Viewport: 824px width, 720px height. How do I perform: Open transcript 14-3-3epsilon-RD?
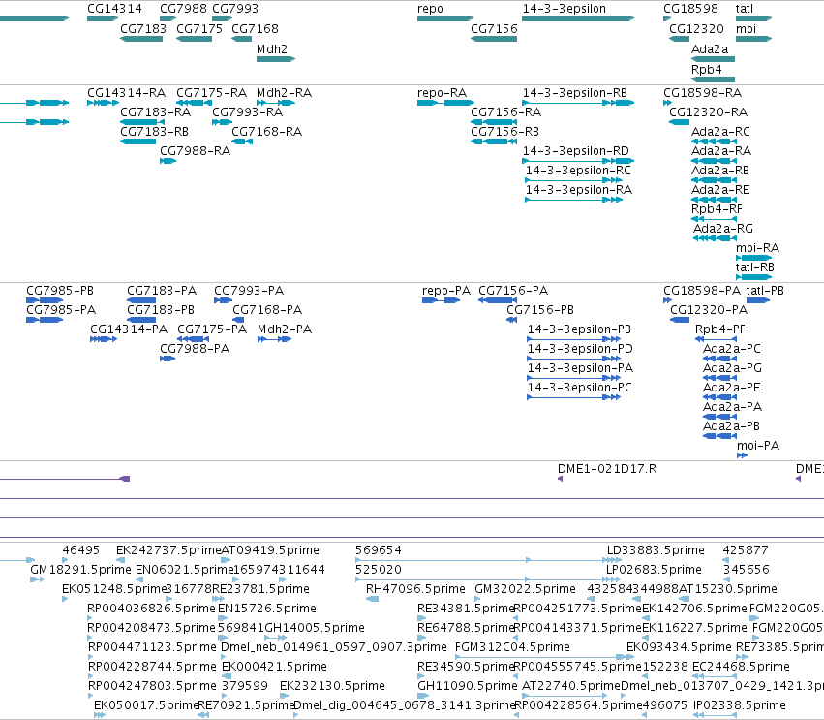pos(575,151)
